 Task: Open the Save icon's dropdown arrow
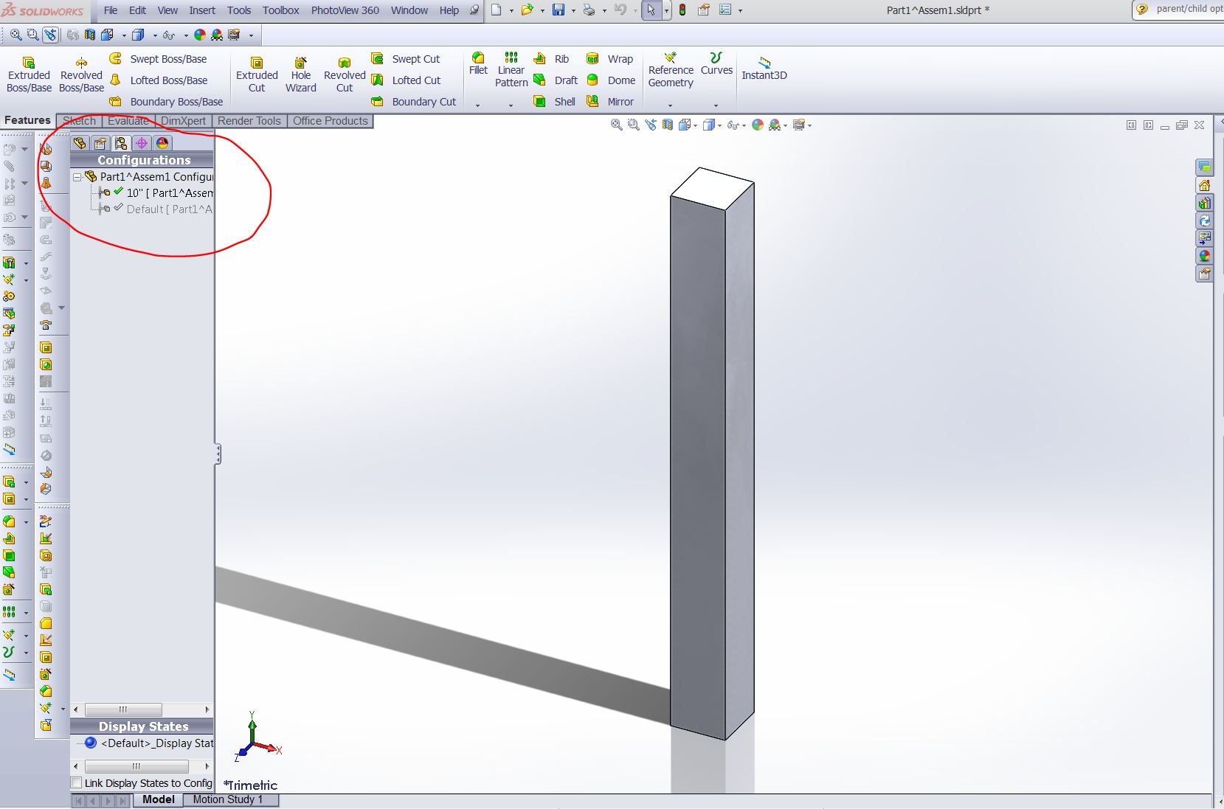(573, 10)
